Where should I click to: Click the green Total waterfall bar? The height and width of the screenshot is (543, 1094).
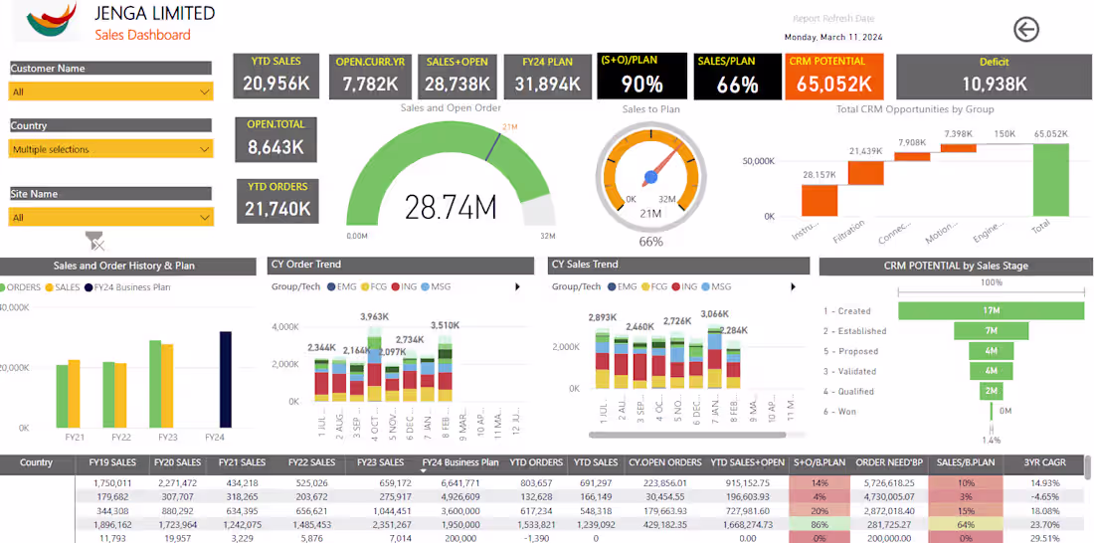coord(1051,179)
